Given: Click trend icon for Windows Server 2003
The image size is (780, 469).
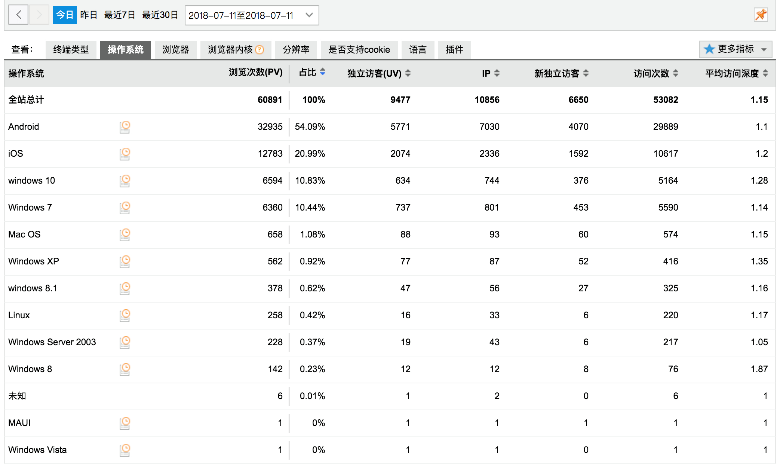Looking at the screenshot, I should (x=125, y=342).
